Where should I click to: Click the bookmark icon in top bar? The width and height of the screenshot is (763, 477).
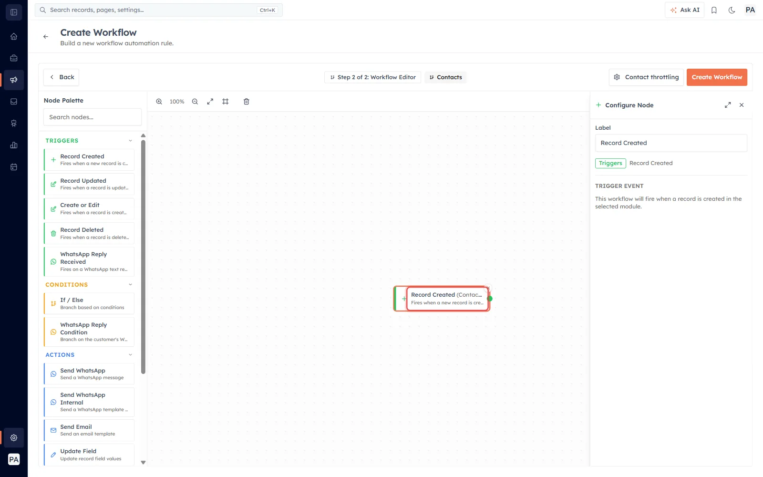coord(714,10)
